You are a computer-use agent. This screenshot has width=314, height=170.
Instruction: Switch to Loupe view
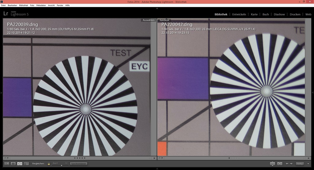(13, 164)
